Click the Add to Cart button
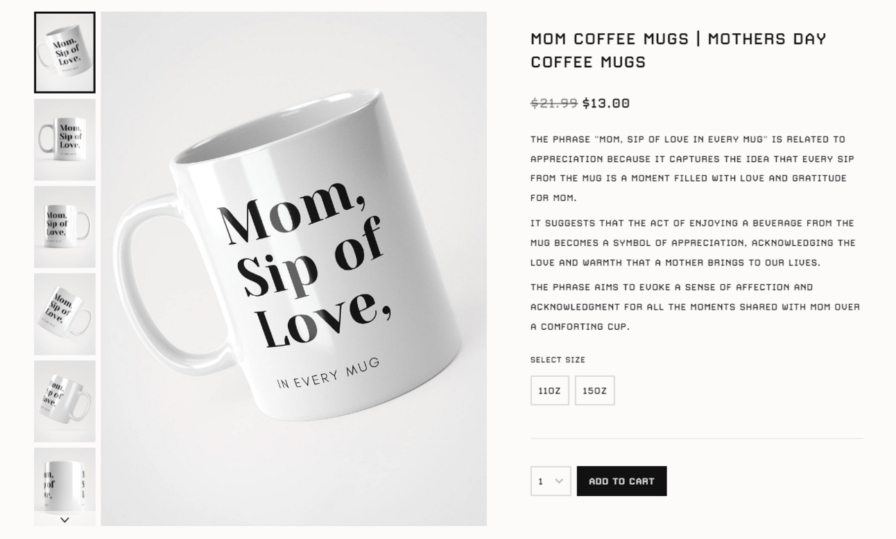Viewport: 896px width, 539px height. click(x=621, y=481)
